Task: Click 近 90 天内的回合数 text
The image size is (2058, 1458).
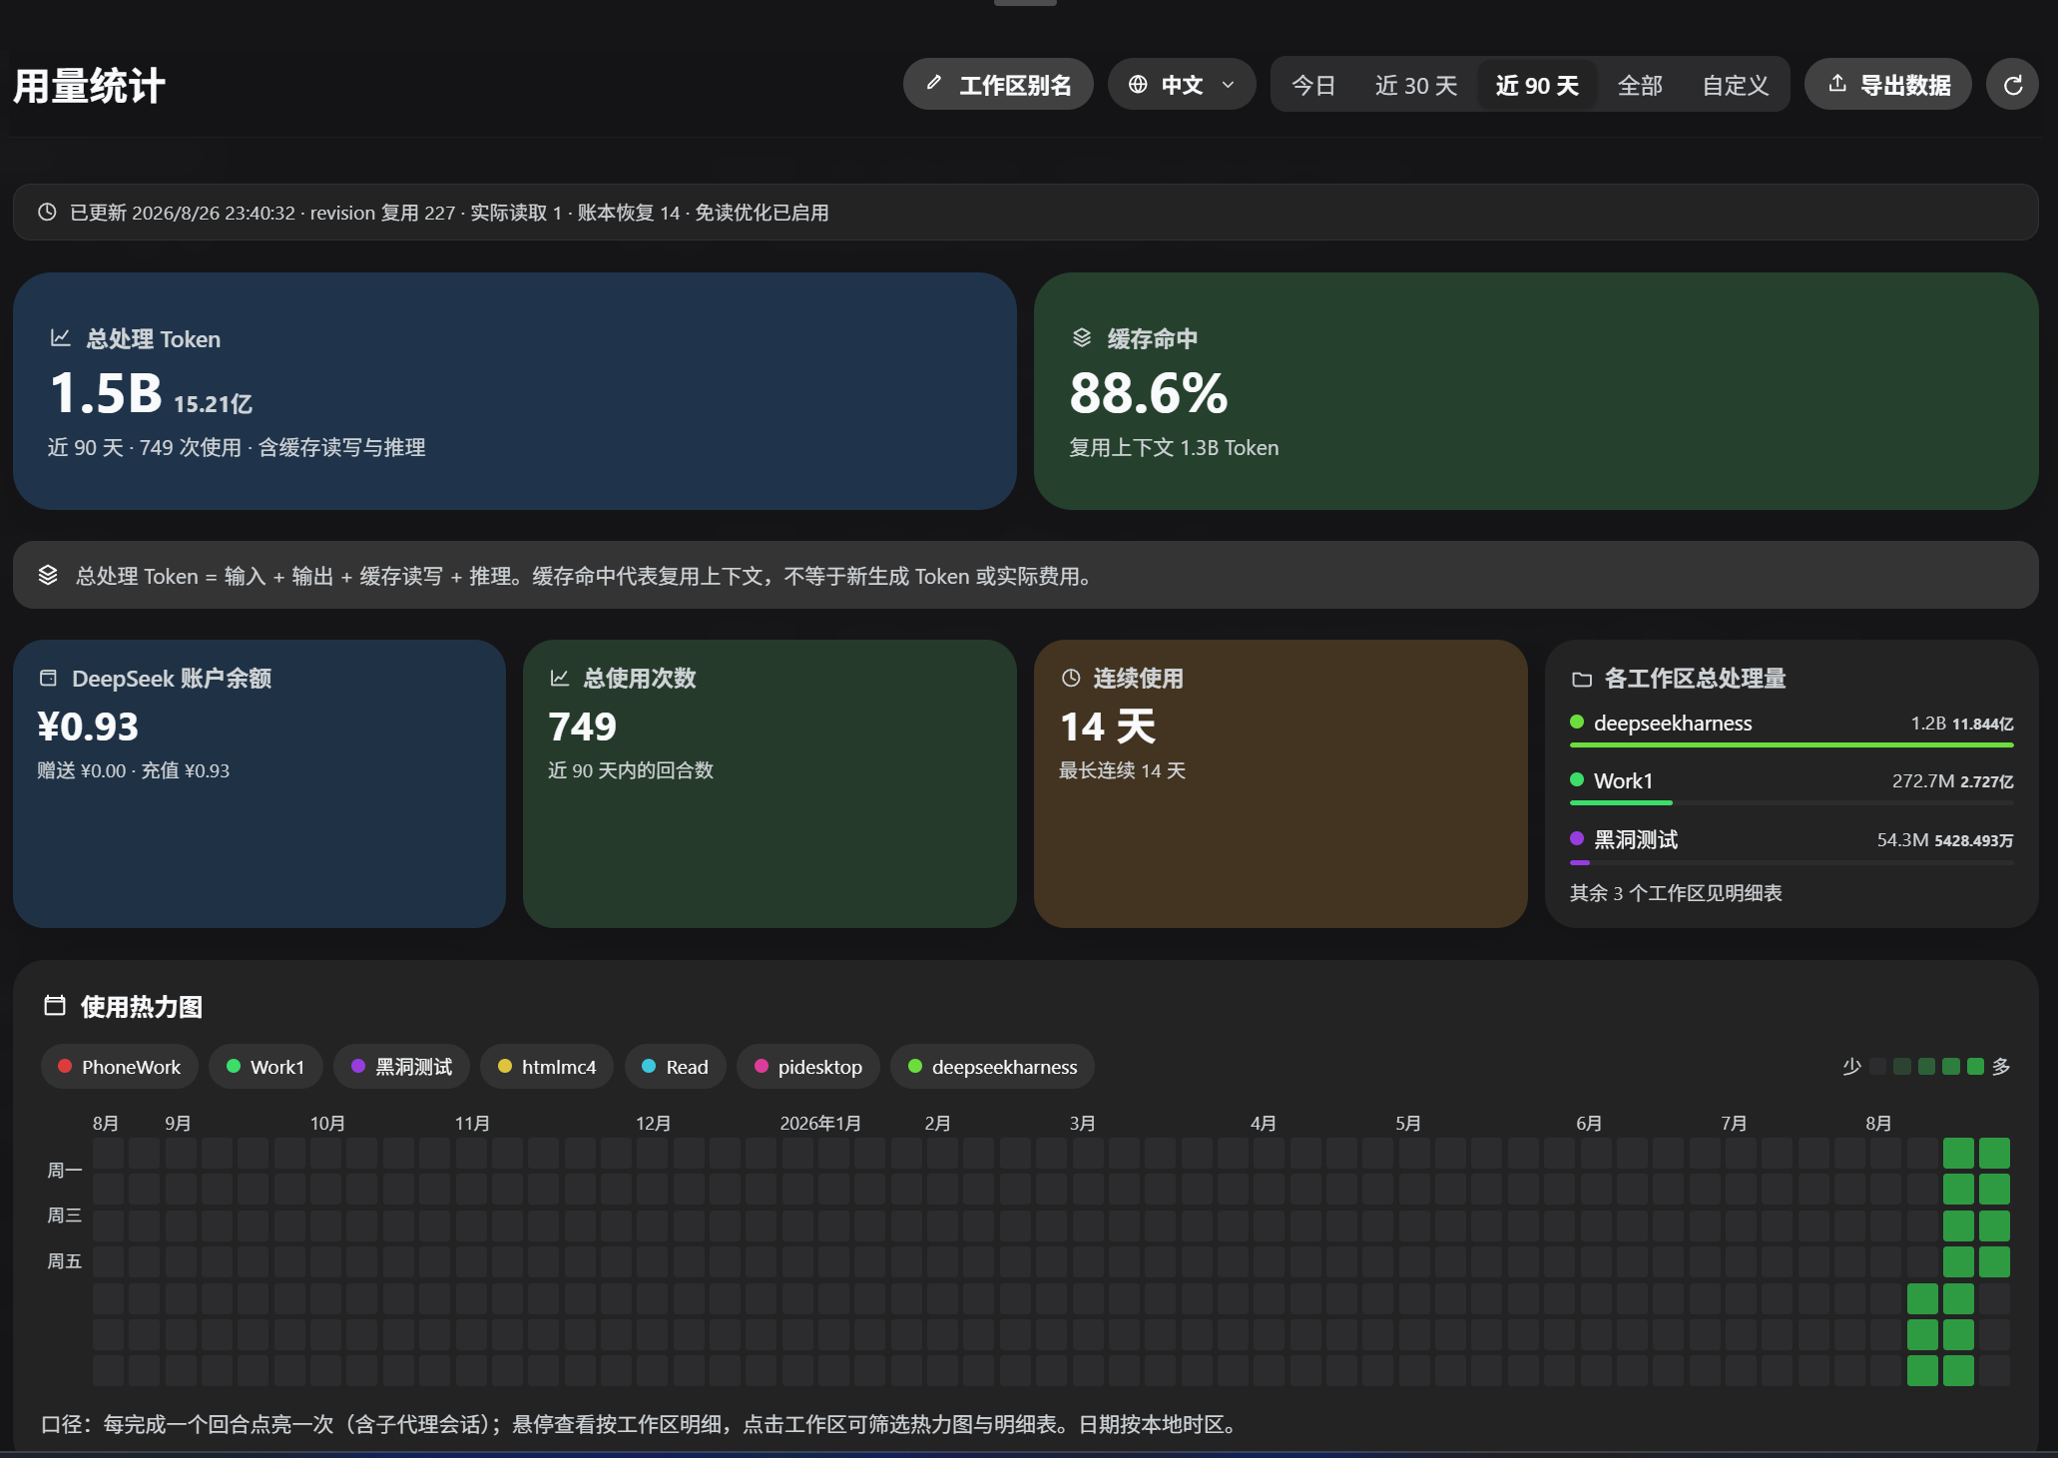Action: click(631, 770)
